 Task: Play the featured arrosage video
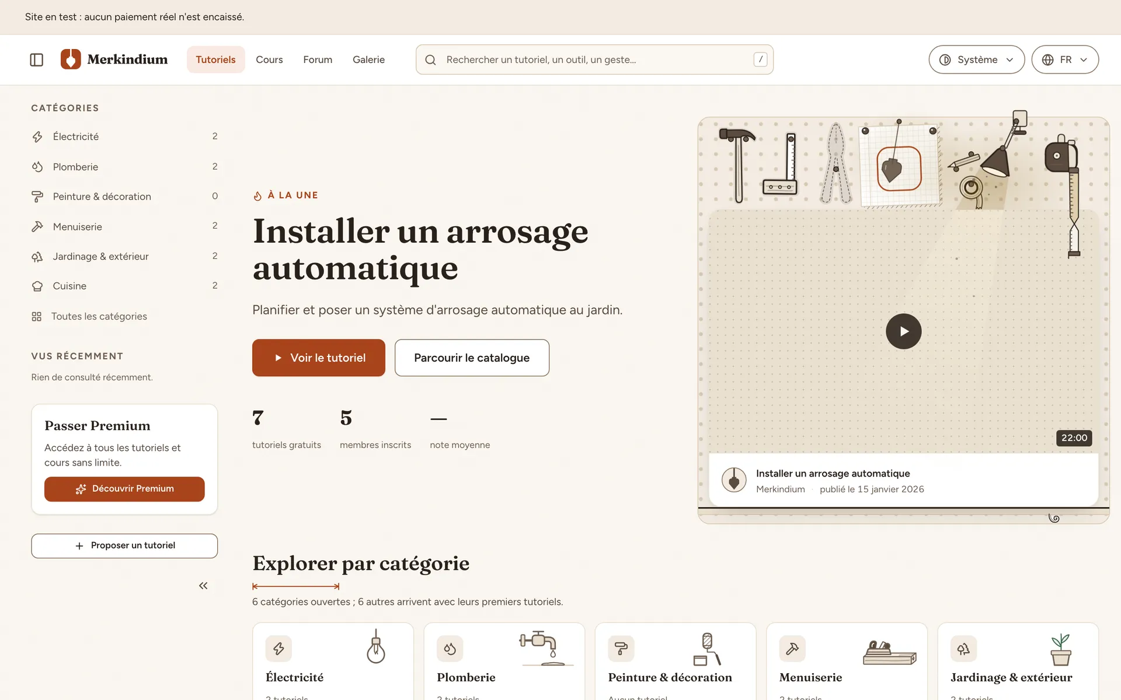click(903, 331)
